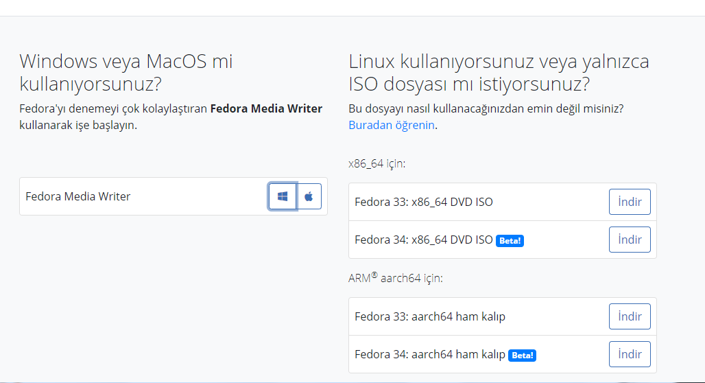Open the 'Buradan öğrenin' link
705x383 pixels.
392,125
